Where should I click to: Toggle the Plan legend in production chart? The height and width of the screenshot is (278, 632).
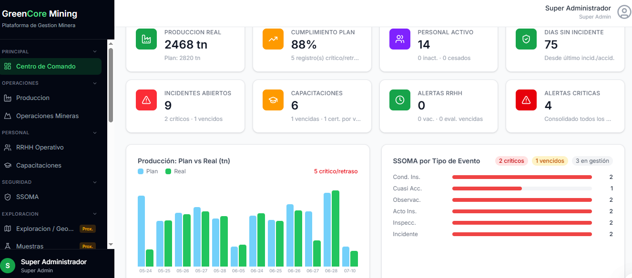[x=148, y=171]
